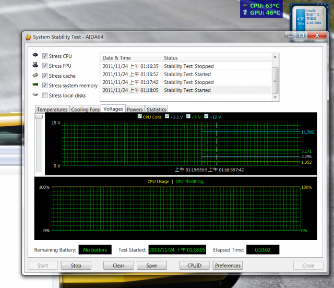Click the 3.296 voltage reading
The image size is (334, 288).
306,157
